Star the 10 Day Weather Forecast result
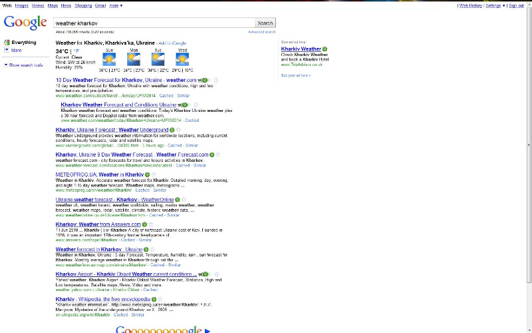 click(x=215, y=80)
